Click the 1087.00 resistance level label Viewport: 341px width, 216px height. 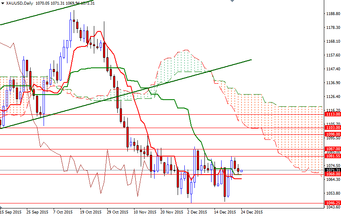[x=332, y=149]
